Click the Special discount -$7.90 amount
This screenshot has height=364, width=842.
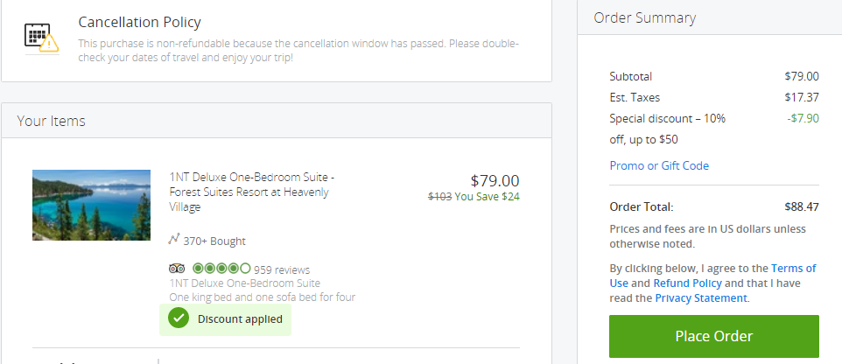(803, 118)
